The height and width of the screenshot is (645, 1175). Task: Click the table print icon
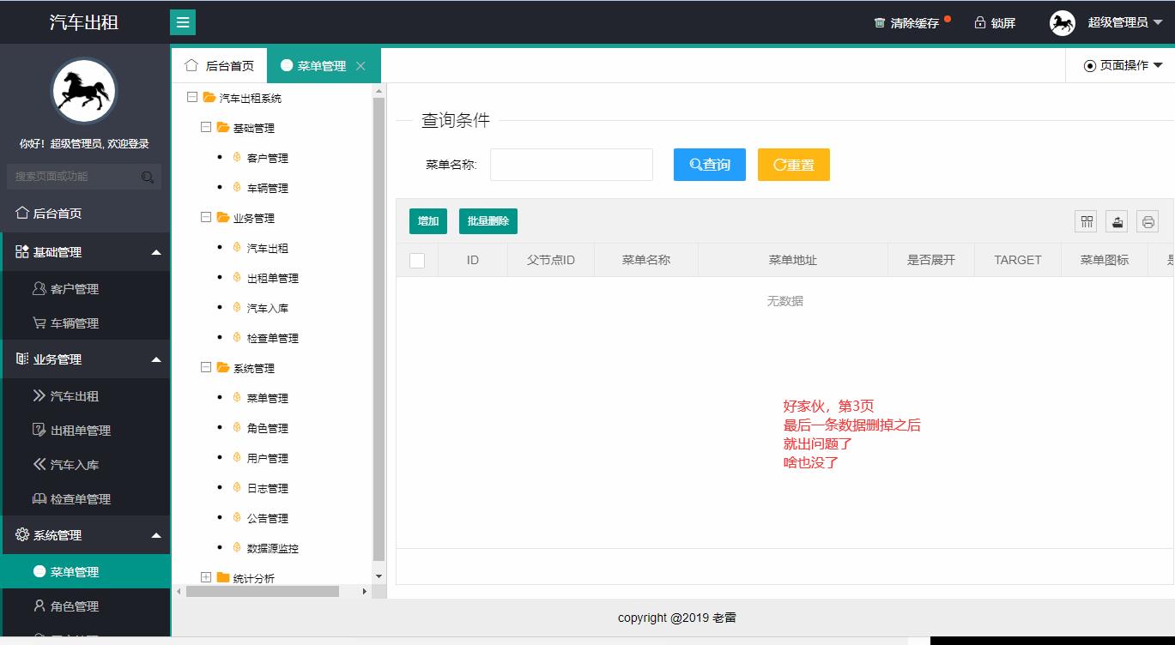(1148, 221)
